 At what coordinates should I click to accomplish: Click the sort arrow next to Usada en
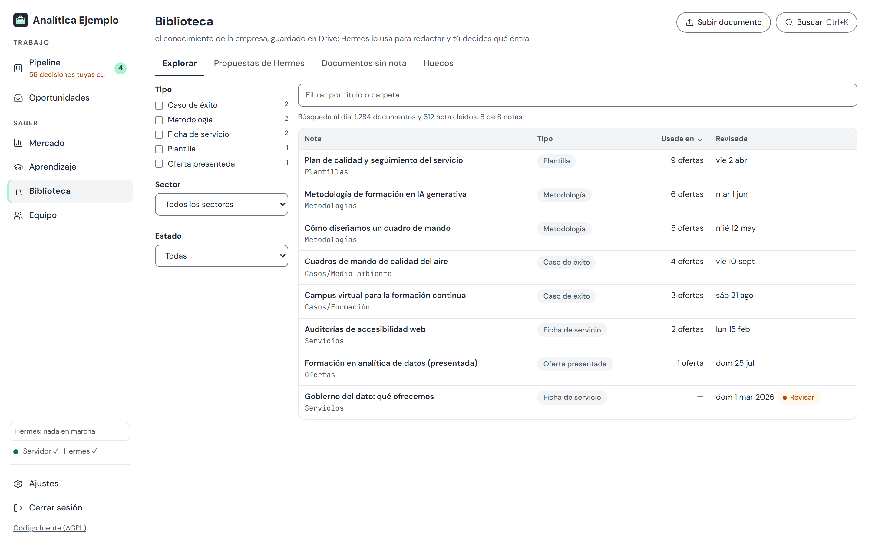[700, 139]
